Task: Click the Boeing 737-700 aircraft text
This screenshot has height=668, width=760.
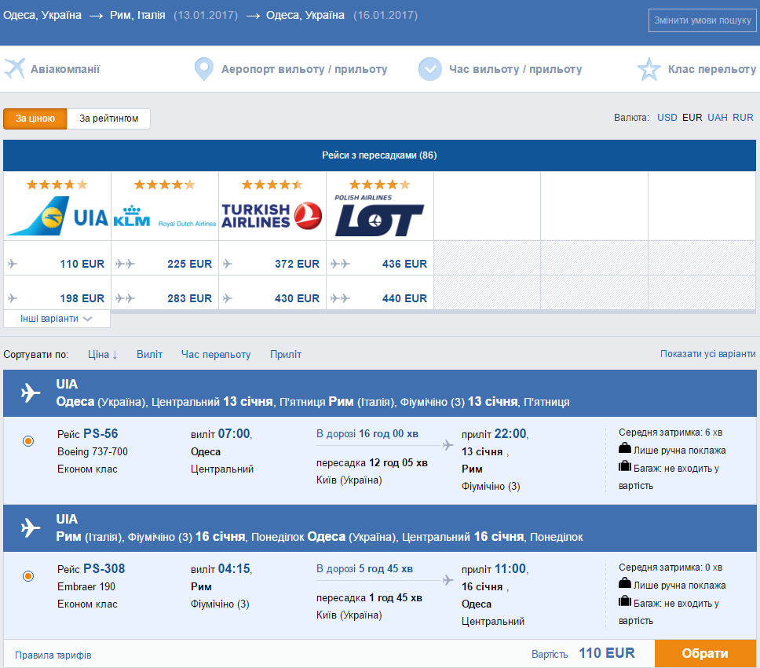Action: pyautogui.click(x=93, y=452)
